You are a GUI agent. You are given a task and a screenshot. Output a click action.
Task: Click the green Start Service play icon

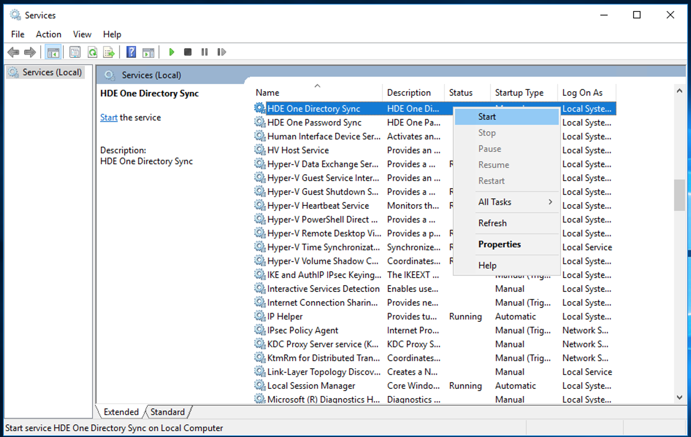pyautogui.click(x=171, y=52)
